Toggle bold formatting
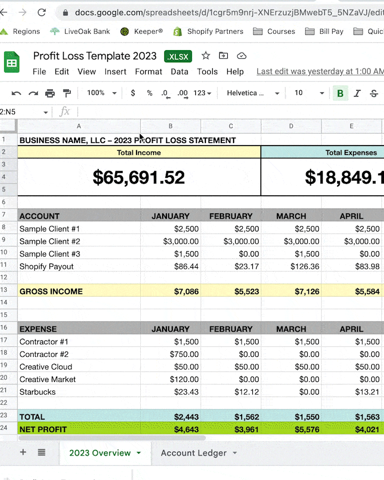Image resolution: width=384 pixels, height=480 pixels. (340, 93)
